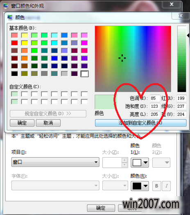
Task: Pick the purple basic color swatch
Action: [x=74, y=58]
